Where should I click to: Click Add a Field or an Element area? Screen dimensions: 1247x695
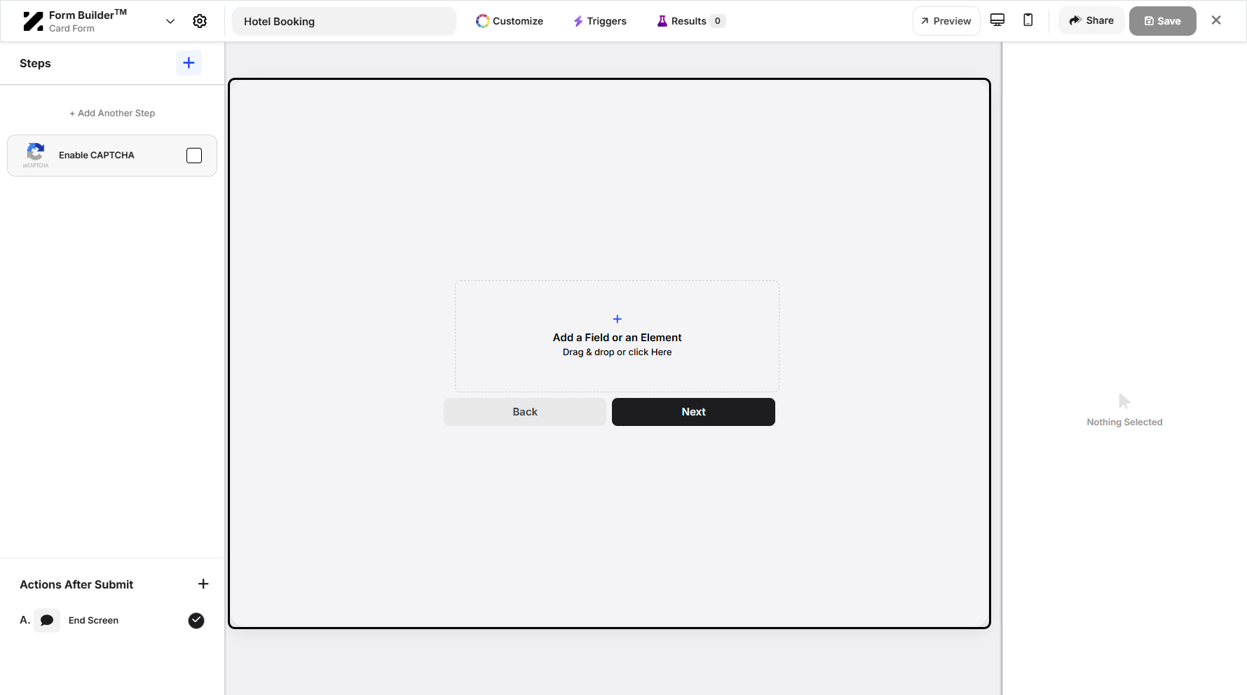click(x=617, y=336)
